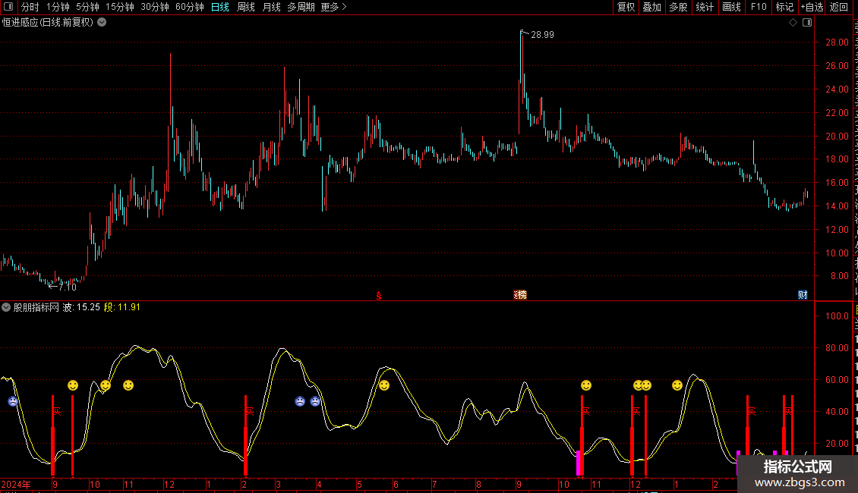Expand the 更多 periods menu
Image resolution: width=858 pixels, height=493 pixels.
pos(333,7)
